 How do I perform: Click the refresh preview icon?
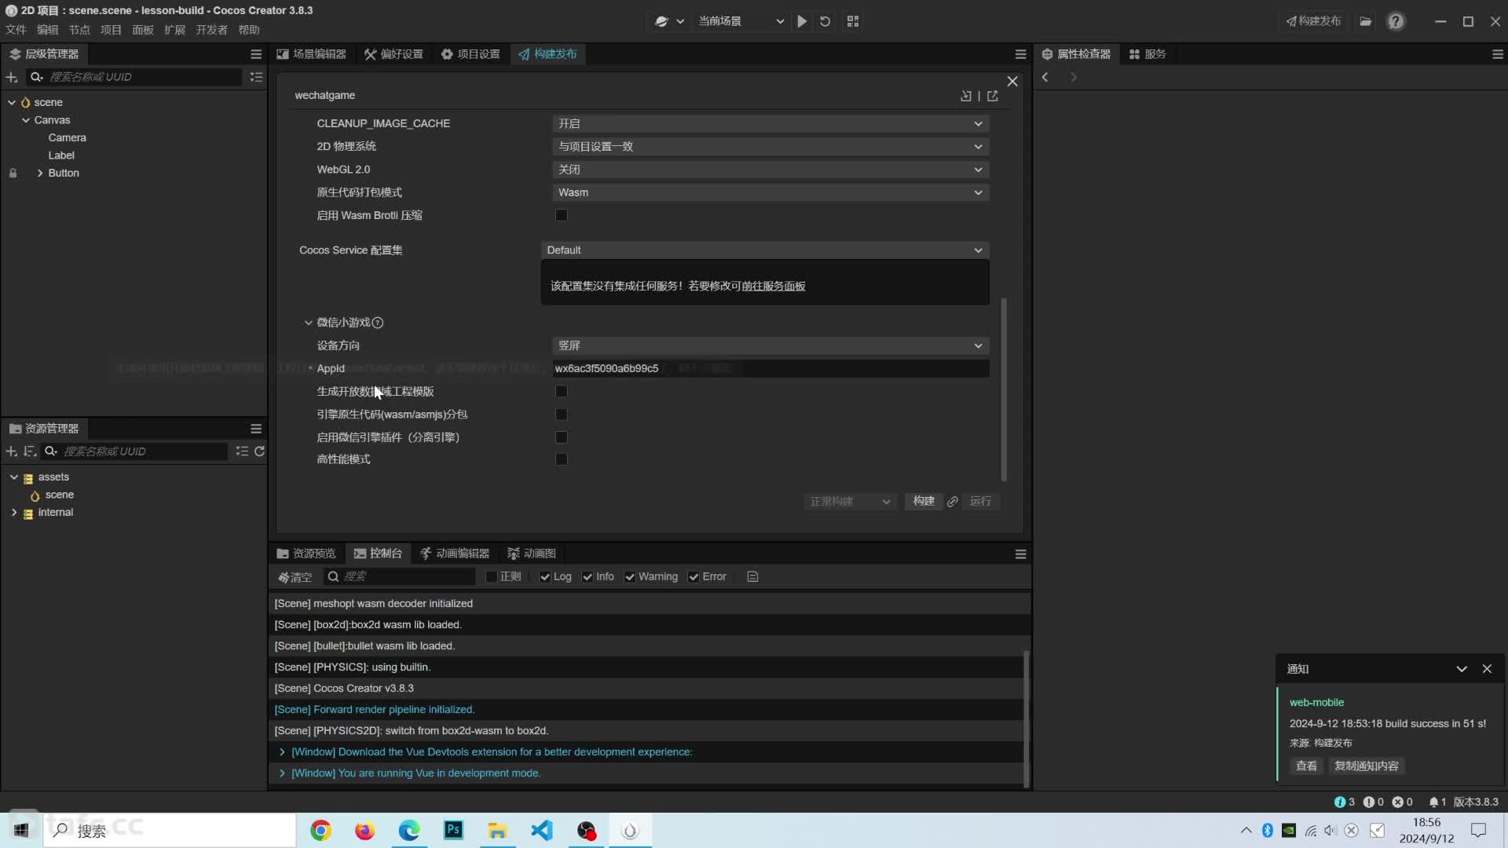pyautogui.click(x=825, y=21)
